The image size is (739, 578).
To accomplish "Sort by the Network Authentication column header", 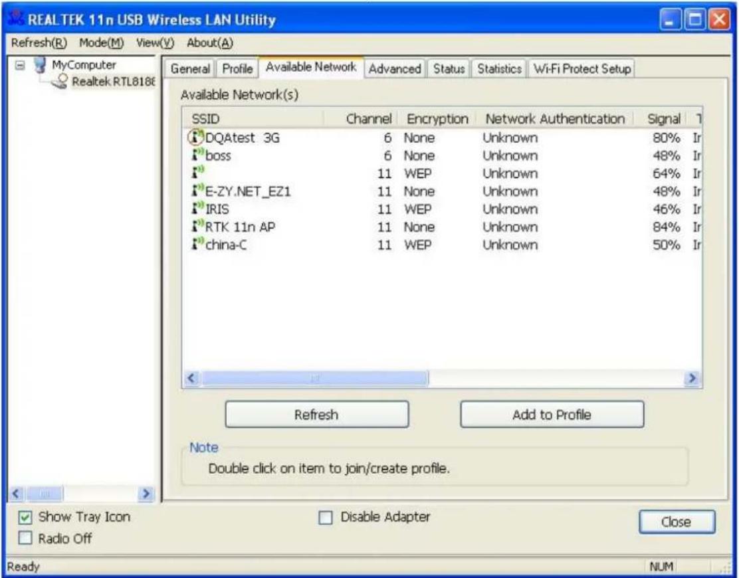I will [555, 119].
